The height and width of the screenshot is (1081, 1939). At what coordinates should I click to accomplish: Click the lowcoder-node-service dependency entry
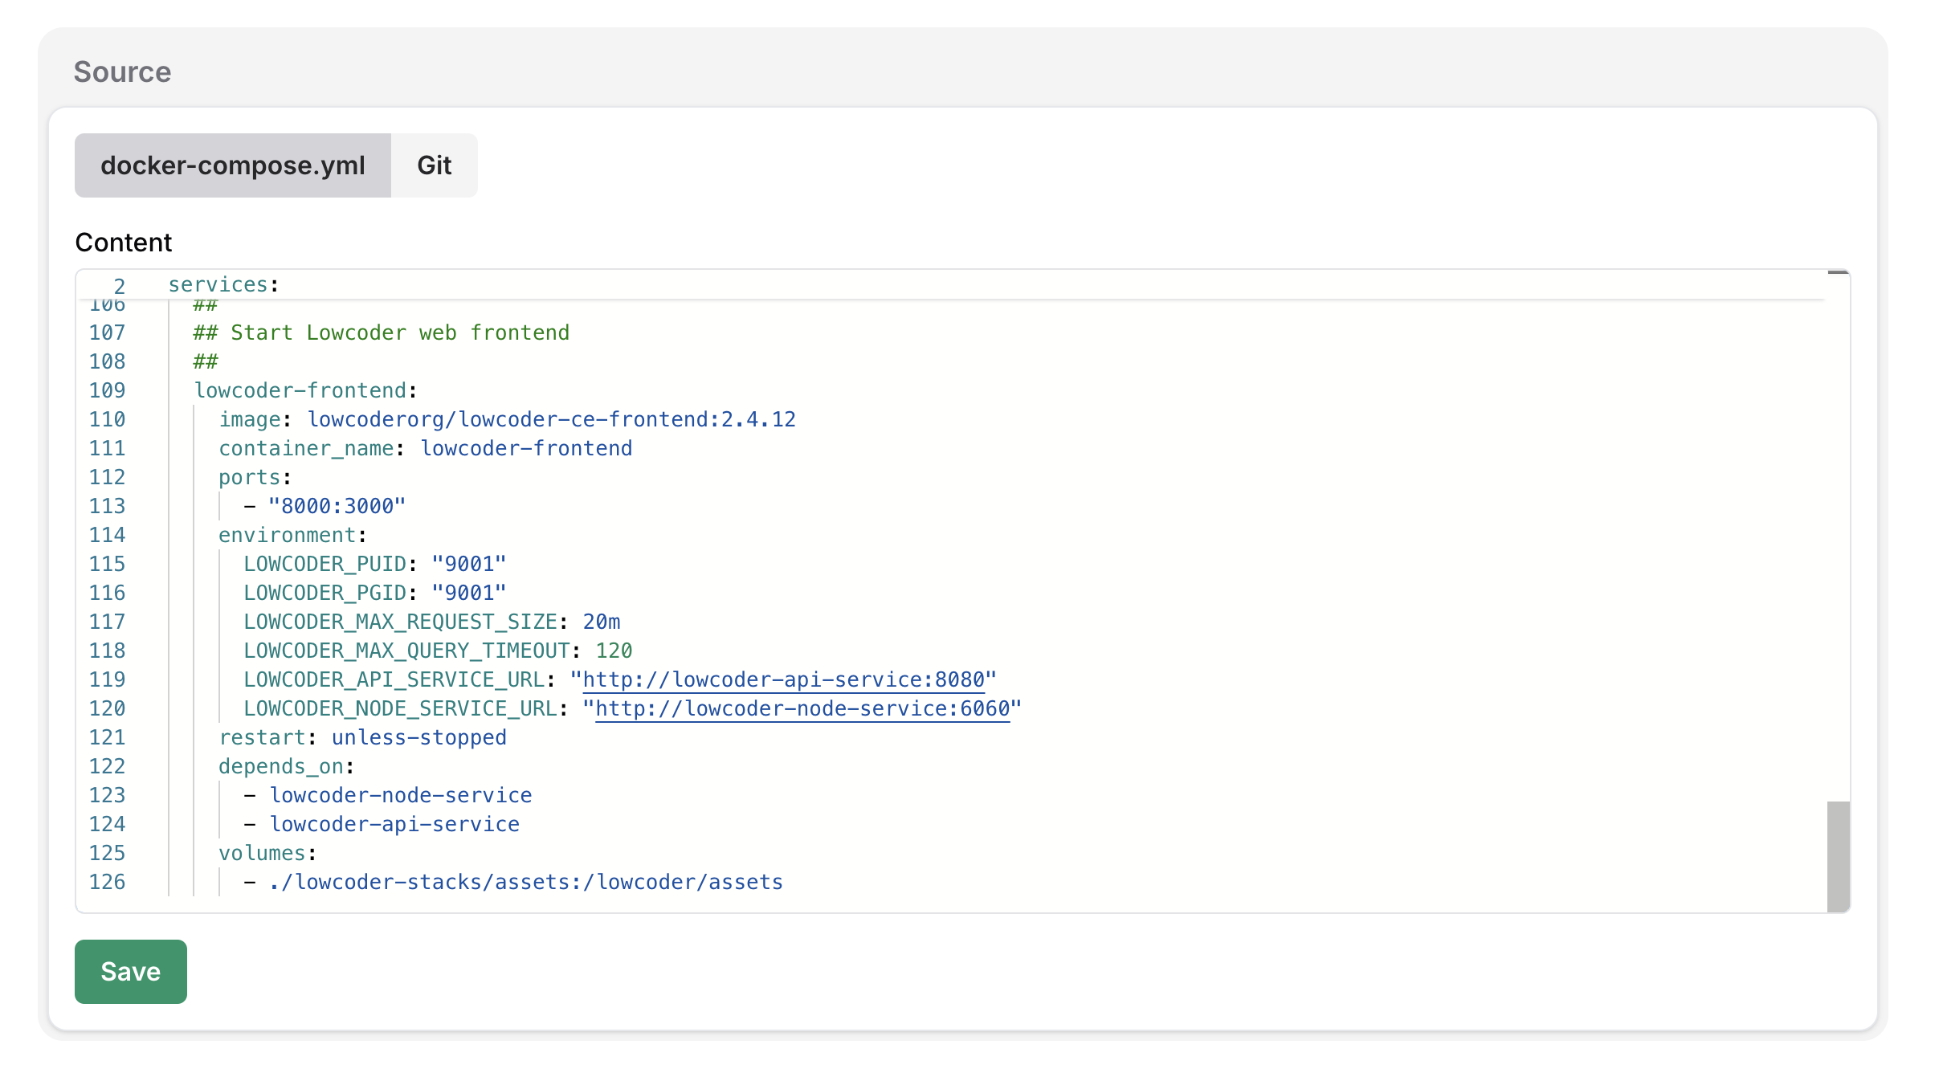pyautogui.click(x=400, y=795)
